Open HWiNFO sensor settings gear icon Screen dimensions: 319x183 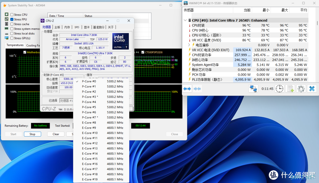(301, 89)
